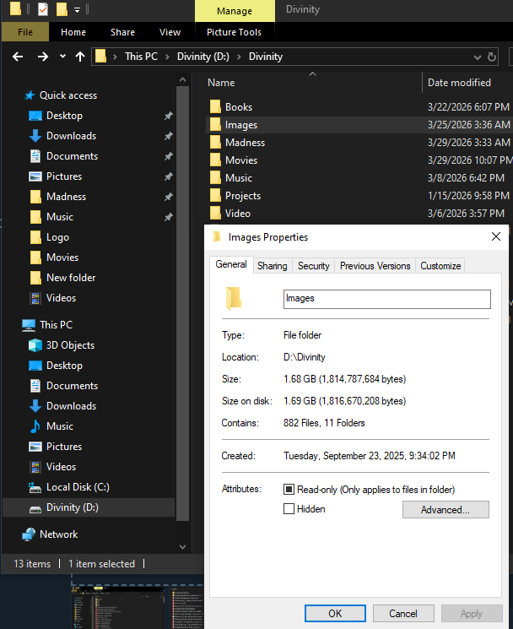Open the Customize tab in Properties
The height and width of the screenshot is (629, 513).
[x=440, y=266]
